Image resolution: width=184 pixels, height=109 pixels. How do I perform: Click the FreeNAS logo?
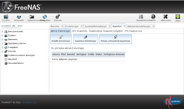[22, 7]
